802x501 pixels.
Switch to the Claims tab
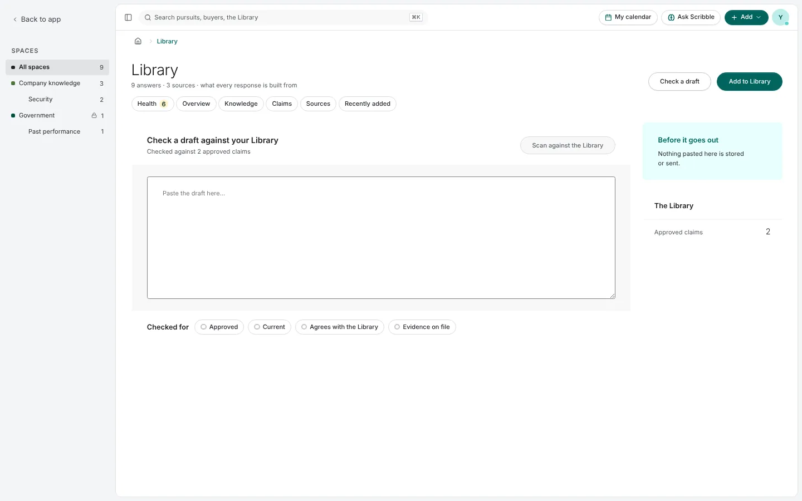(282, 104)
